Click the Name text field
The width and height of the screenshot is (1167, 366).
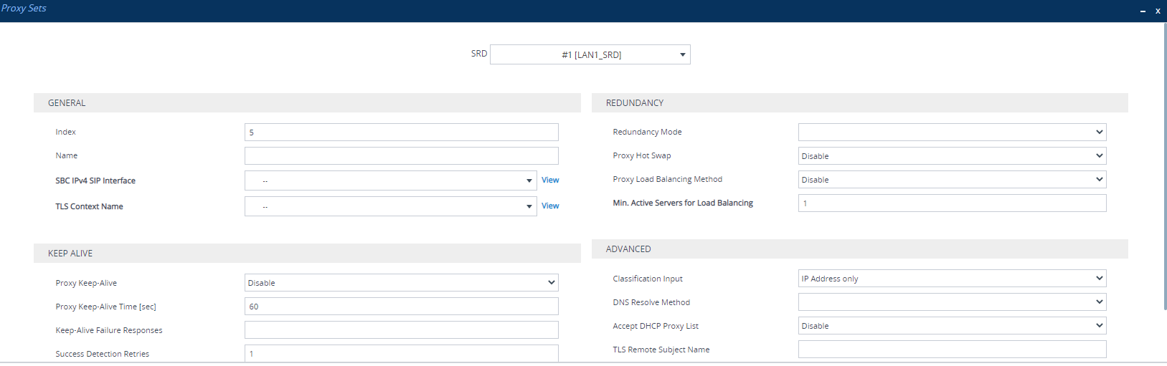tap(401, 156)
